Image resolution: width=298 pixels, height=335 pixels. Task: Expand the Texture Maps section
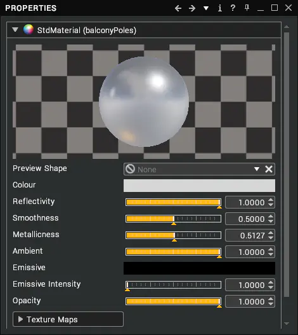(68, 319)
